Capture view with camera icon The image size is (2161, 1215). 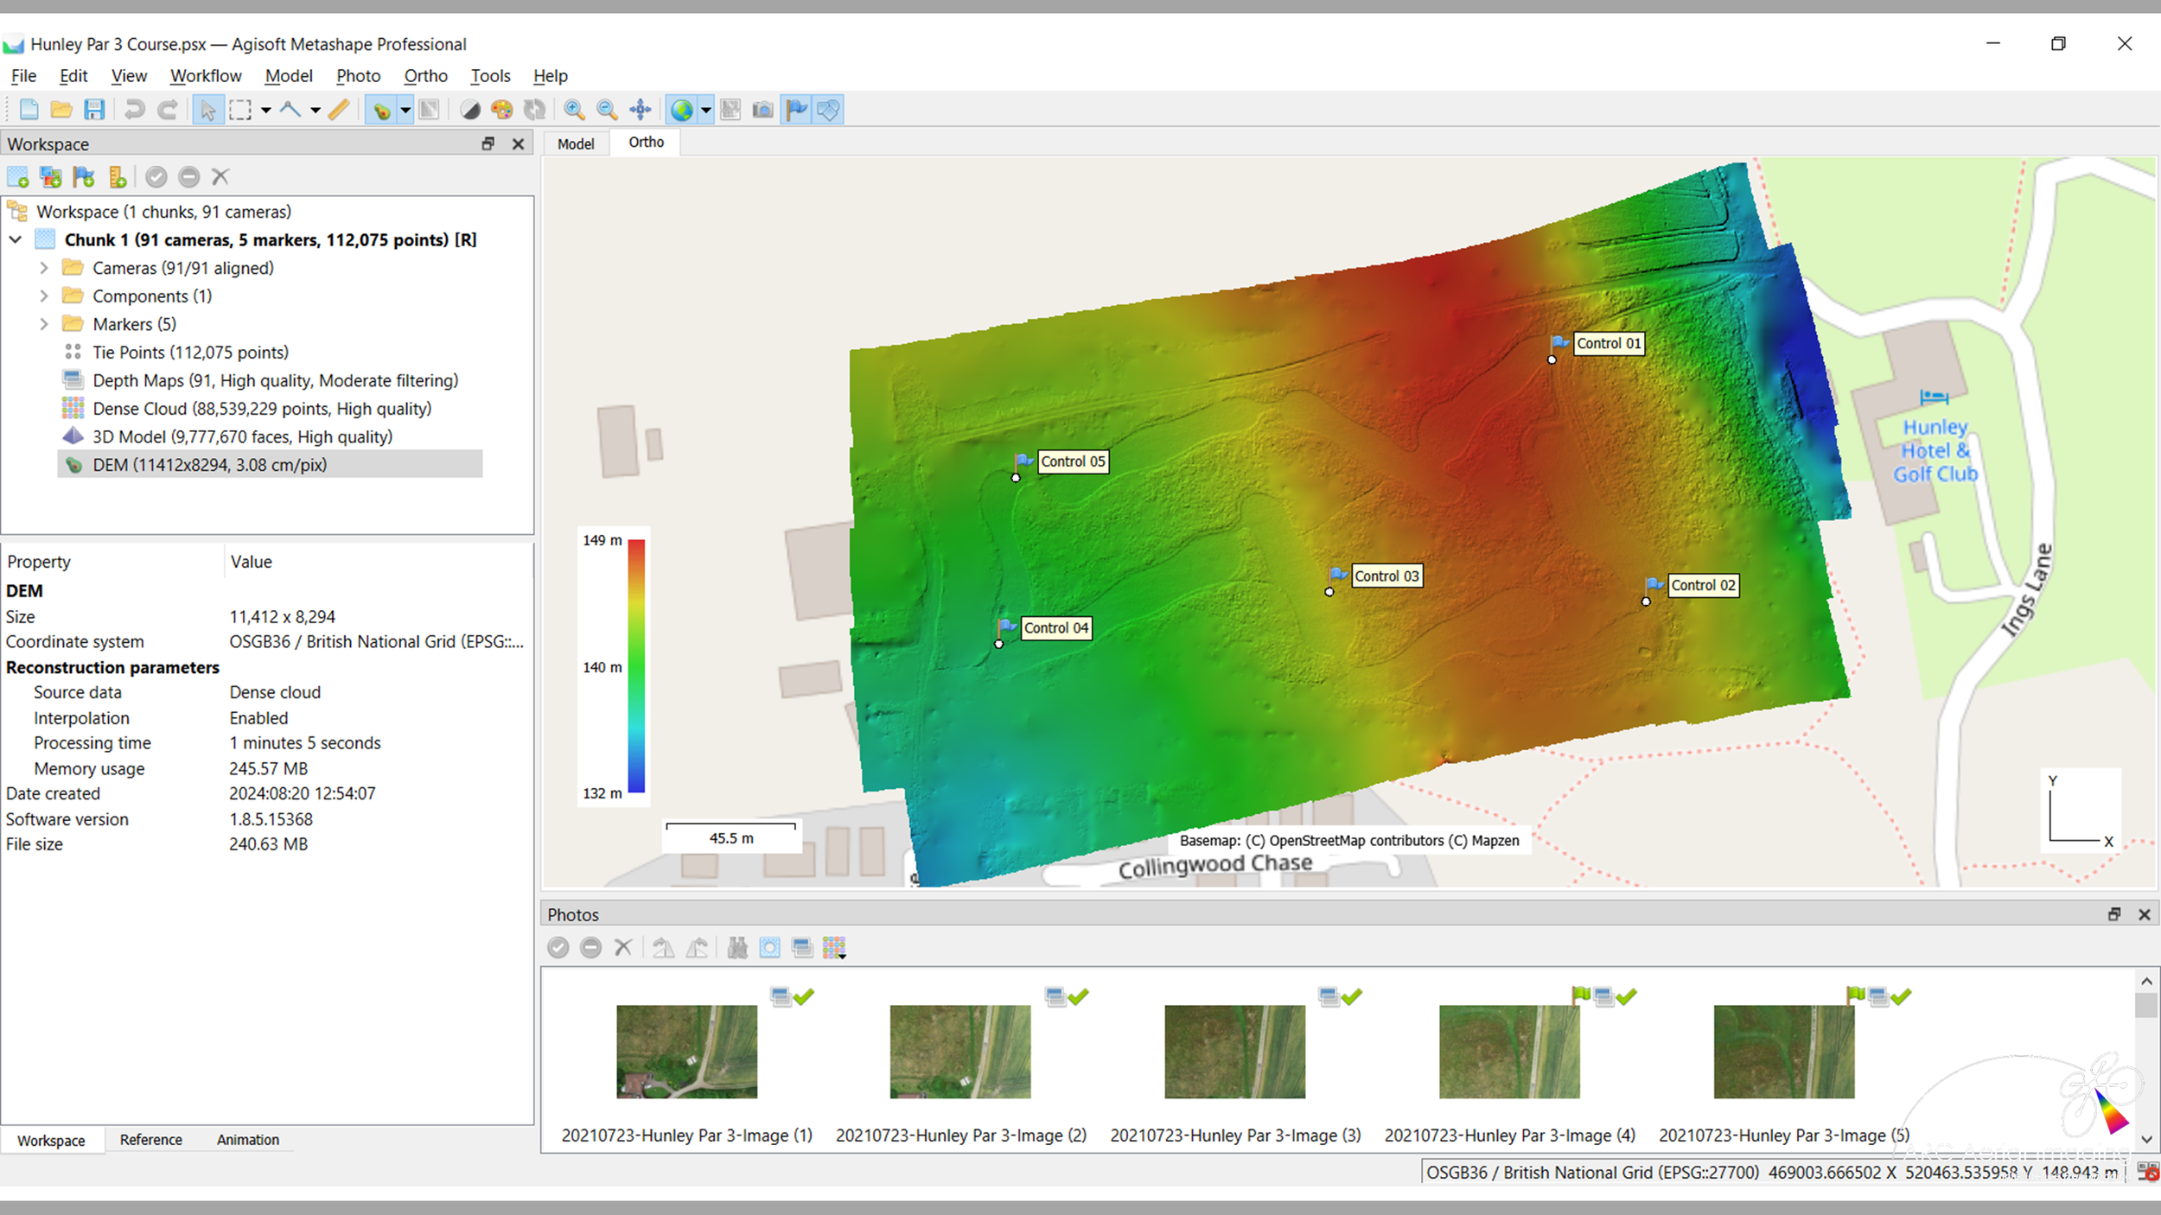point(762,110)
